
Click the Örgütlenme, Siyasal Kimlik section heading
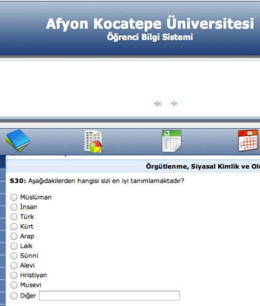click(x=203, y=167)
